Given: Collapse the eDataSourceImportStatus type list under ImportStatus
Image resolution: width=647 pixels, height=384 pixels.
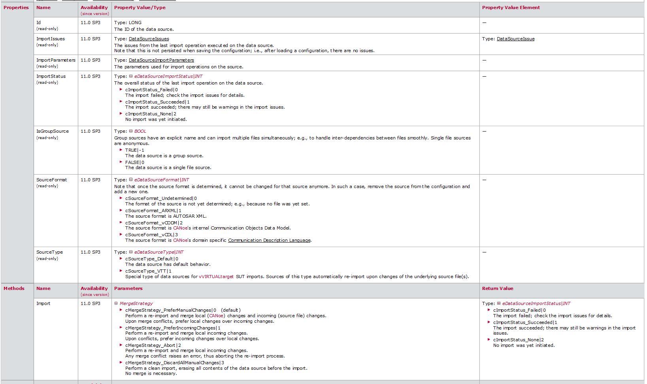Looking at the screenshot, I should [130, 76].
